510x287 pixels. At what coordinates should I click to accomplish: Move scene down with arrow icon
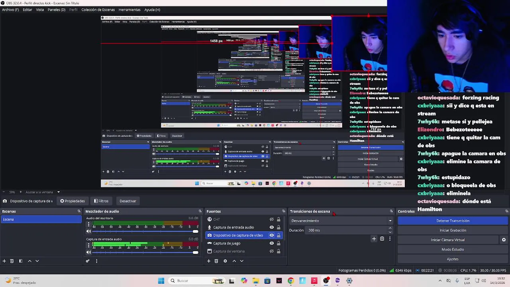(x=37, y=261)
